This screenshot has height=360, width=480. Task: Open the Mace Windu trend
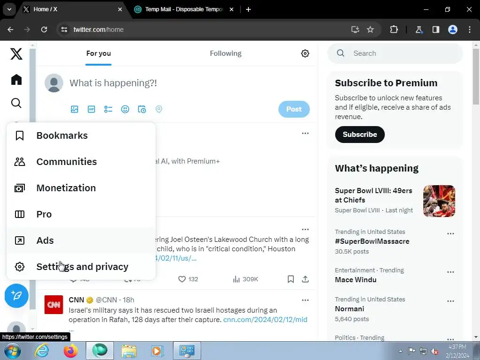[355, 280]
